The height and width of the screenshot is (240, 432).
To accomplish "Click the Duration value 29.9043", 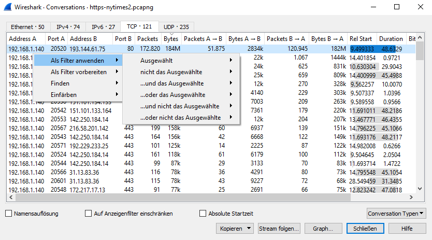I will [392, 66].
